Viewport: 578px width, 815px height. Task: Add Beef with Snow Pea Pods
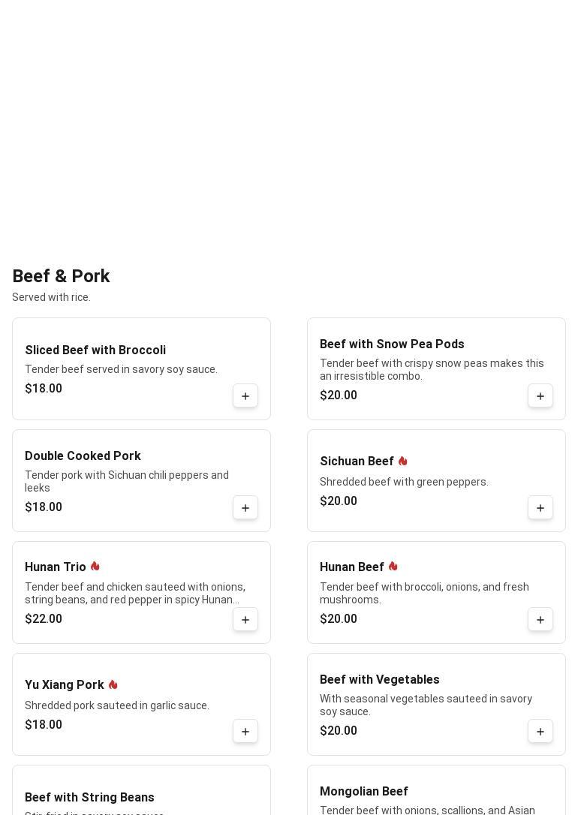[540, 396]
